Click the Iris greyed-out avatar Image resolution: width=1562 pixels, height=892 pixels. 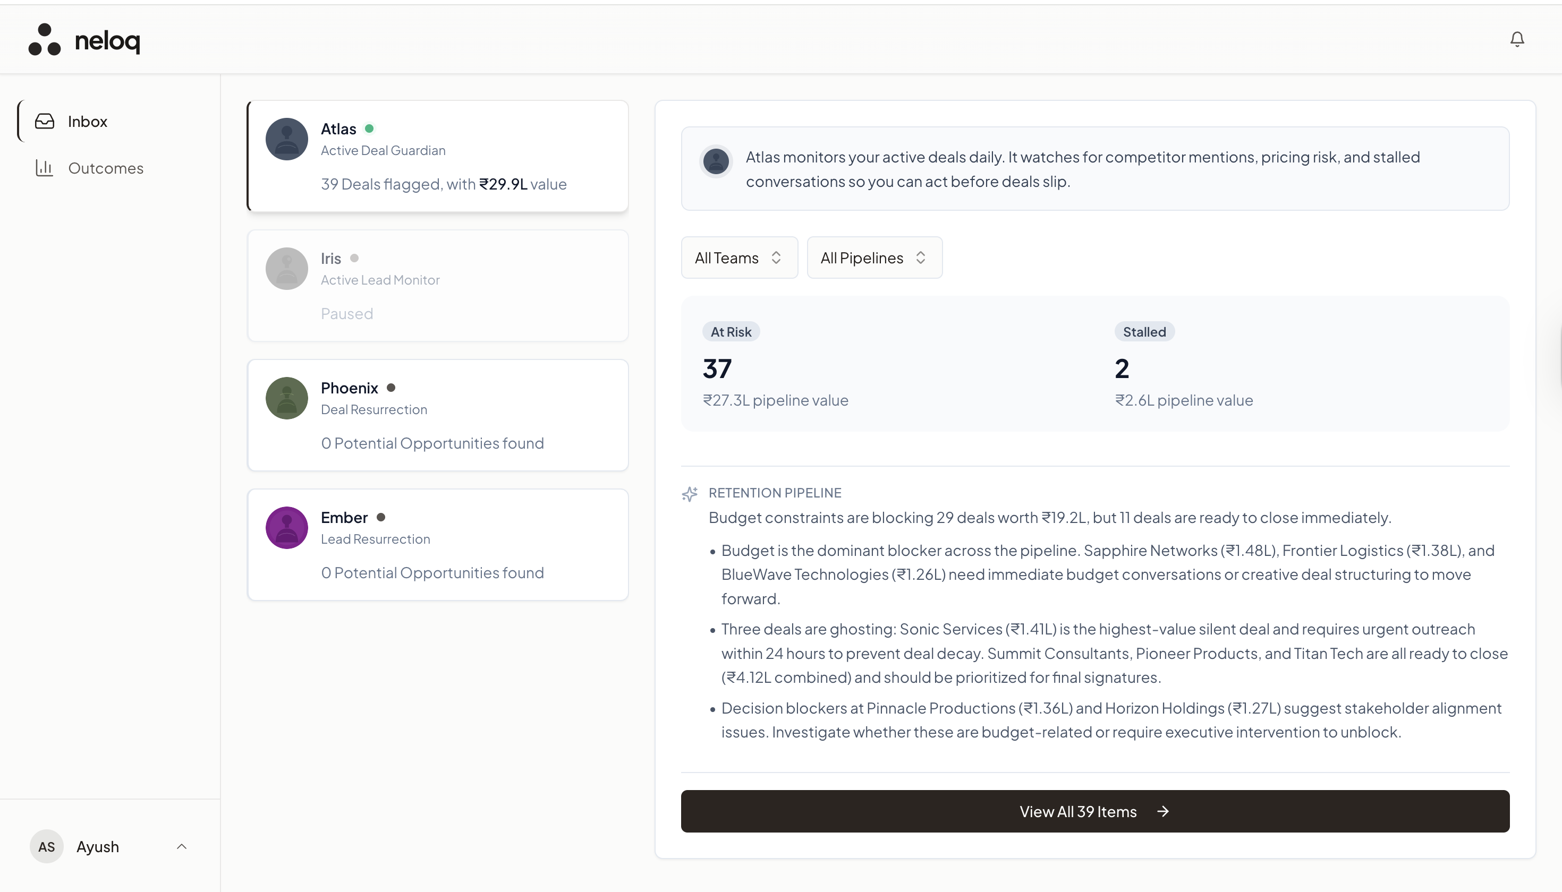[x=286, y=268]
